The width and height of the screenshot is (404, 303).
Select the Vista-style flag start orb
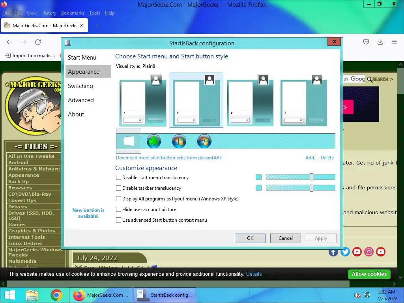(x=204, y=141)
